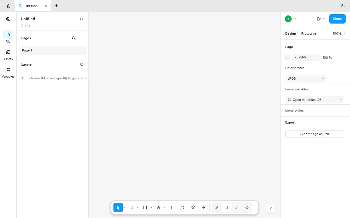Open a new tab with plus icon
This screenshot has width=350, height=218.
[56, 6]
